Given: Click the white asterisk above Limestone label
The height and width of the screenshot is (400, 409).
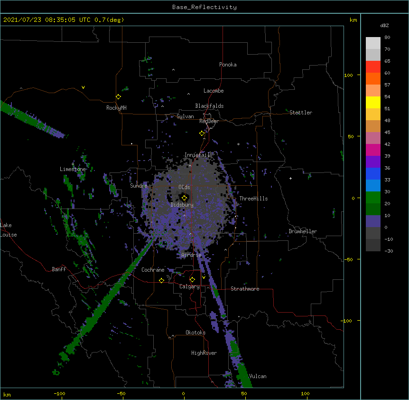Looking at the screenshot, I should (73, 164).
